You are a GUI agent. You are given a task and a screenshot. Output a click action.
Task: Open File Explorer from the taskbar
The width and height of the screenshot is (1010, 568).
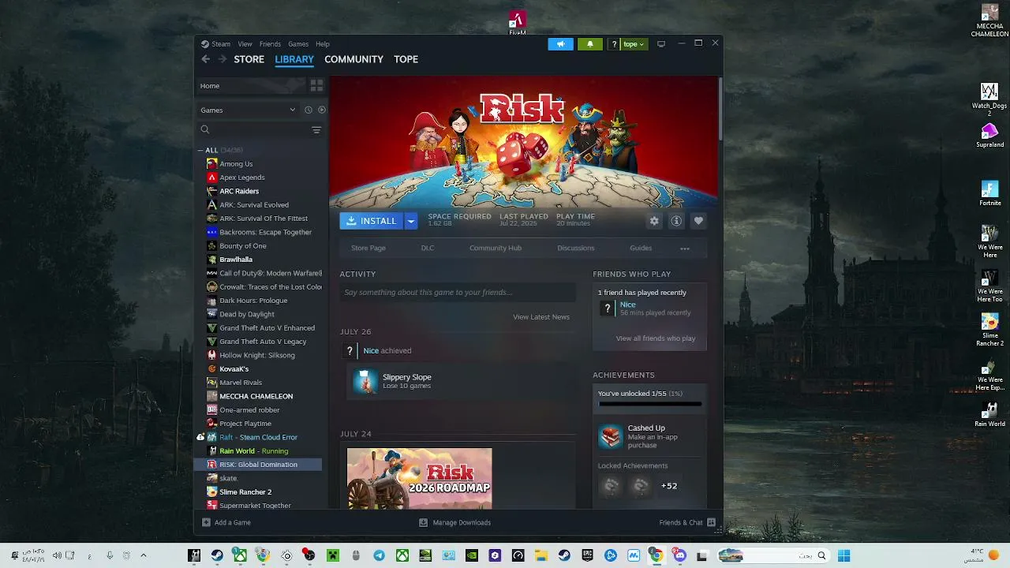point(541,555)
